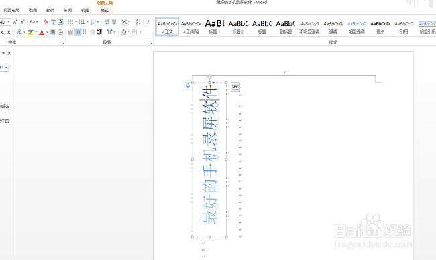Screen dimensions: 436x260
Task: Apply the 无间隔 style
Action: tap(190, 27)
